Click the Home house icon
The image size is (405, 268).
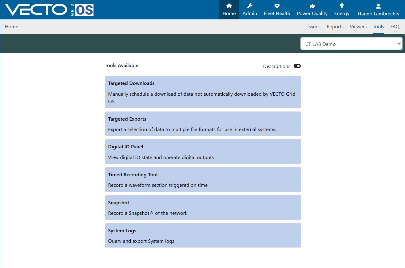coord(229,6)
